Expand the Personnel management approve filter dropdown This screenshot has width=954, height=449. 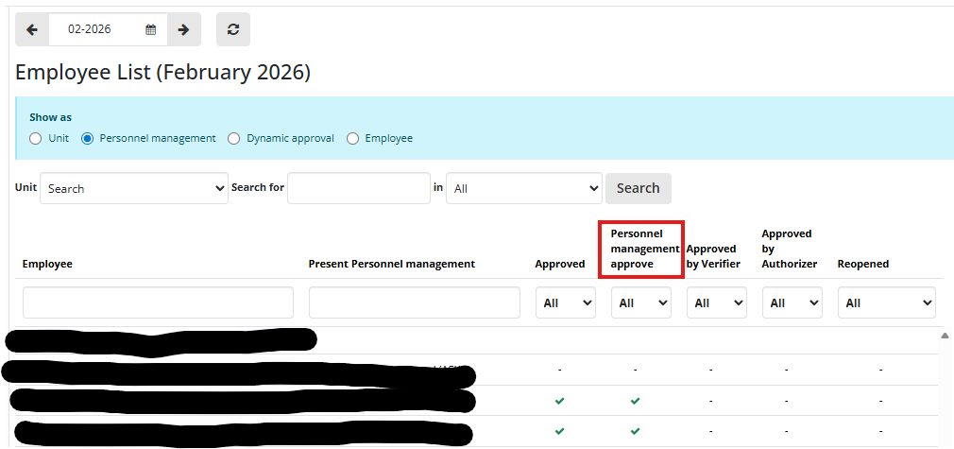click(x=641, y=302)
